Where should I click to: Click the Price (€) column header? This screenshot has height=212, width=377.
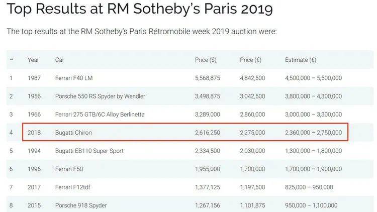250,60
